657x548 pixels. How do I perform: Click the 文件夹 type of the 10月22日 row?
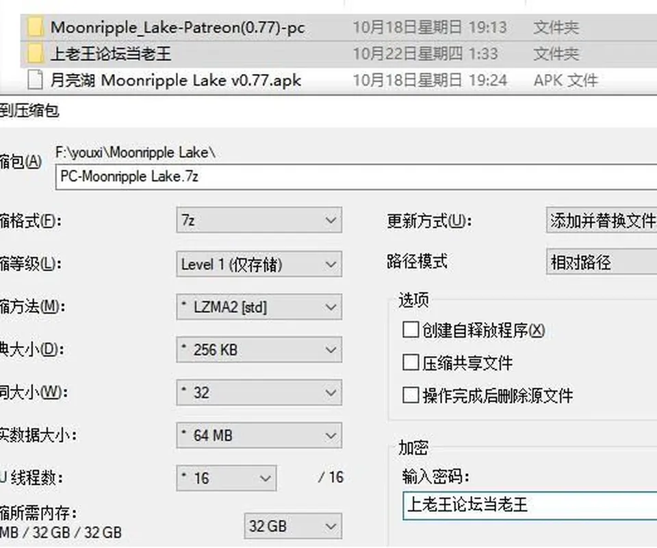tap(556, 54)
